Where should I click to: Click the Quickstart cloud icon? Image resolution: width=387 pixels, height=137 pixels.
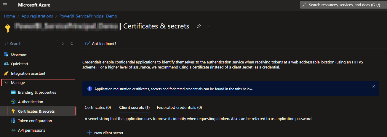(x=6, y=64)
